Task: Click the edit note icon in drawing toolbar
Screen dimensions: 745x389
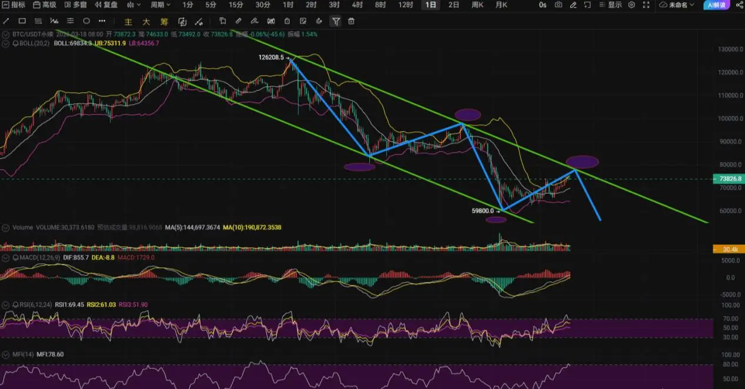Action: (303, 21)
